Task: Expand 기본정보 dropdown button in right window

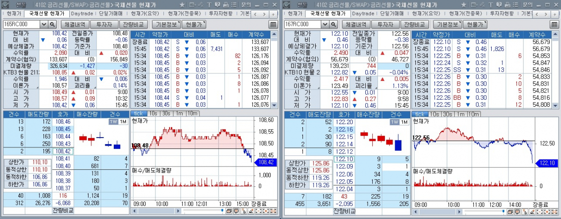Action: click(x=448, y=24)
